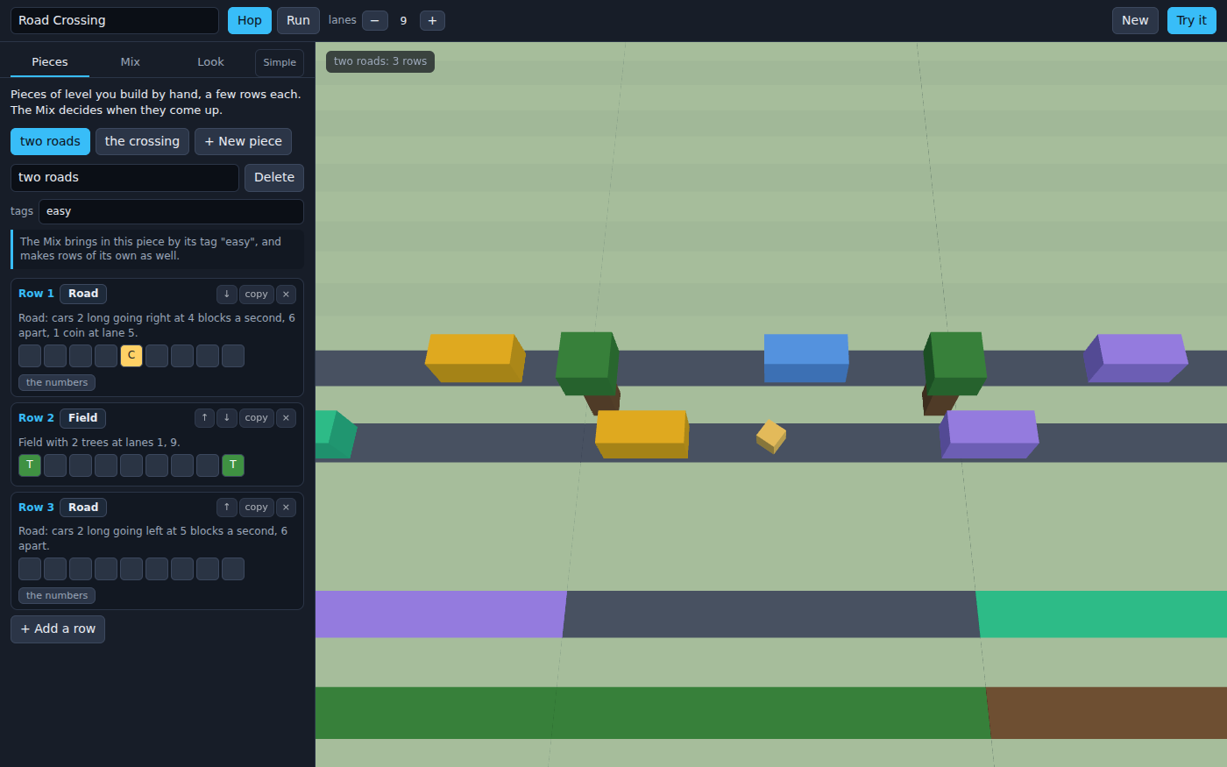Click the Row 2 label
1227x767 pixels.
pyautogui.click(x=36, y=418)
